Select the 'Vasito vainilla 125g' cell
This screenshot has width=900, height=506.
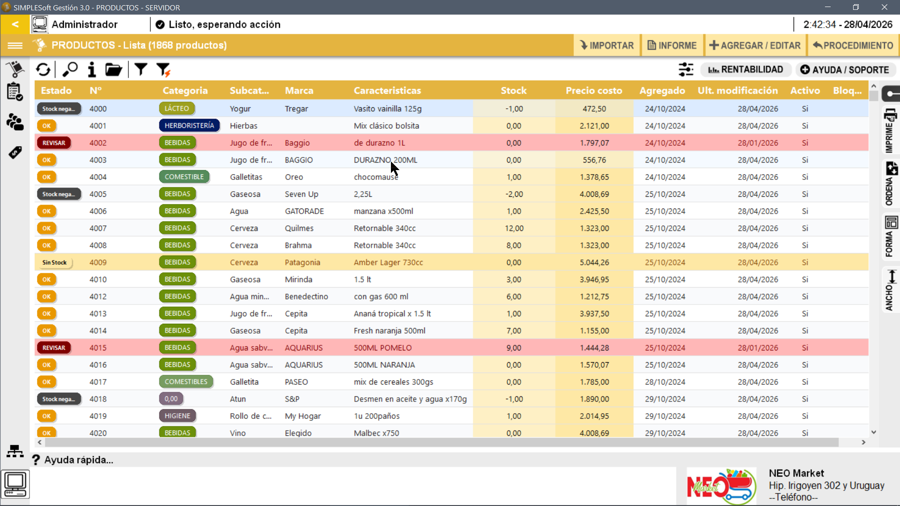[388, 109]
